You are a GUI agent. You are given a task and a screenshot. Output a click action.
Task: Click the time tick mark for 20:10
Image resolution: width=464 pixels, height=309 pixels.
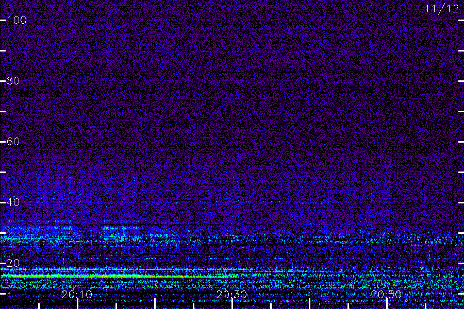[x=77, y=304]
